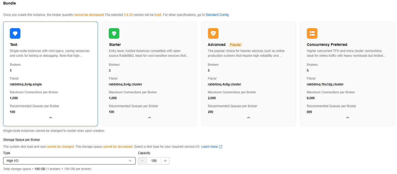Open the Standard Config link
Viewport: 397px width, 174px height.
[217, 15]
